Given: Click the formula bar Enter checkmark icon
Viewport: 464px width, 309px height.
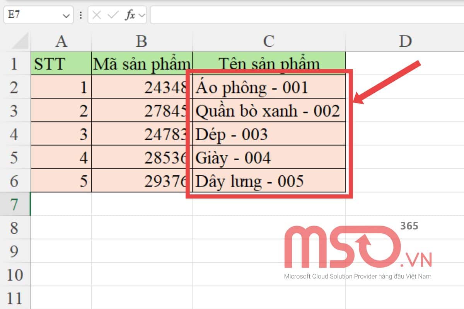Looking at the screenshot, I should 113,15.
